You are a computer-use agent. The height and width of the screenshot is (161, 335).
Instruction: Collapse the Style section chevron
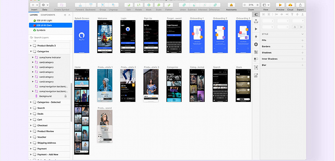[302, 34]
